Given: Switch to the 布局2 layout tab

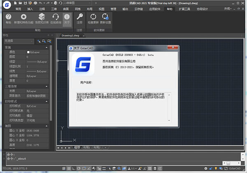Looking at the screenshot, I should tap(97, 148).
